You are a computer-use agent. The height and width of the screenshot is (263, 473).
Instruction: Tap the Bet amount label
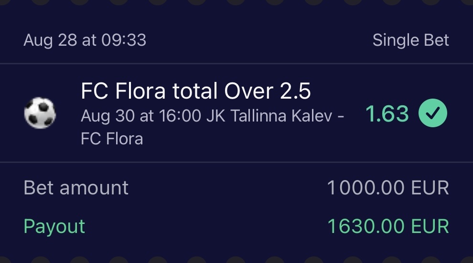tap(76, 188)
